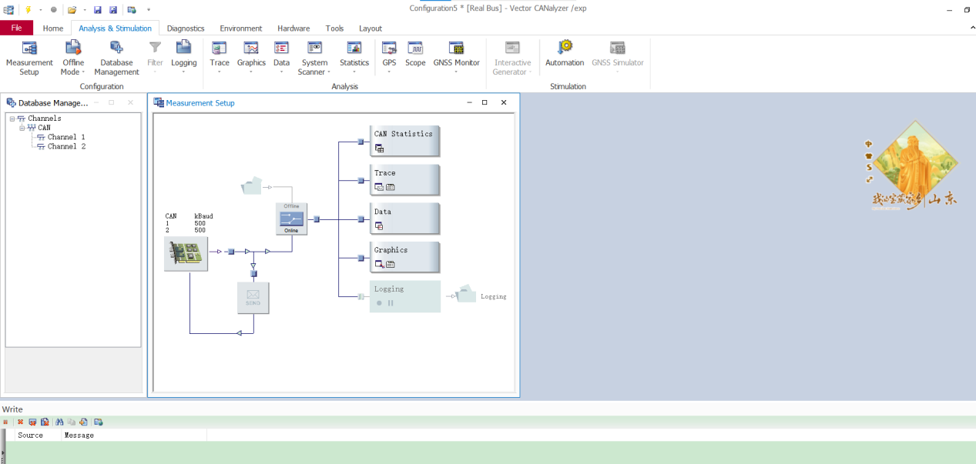Select Channel 1 in the Database tree
The height and width of the screenshot is (464, 976).
[x=66, y=137]
